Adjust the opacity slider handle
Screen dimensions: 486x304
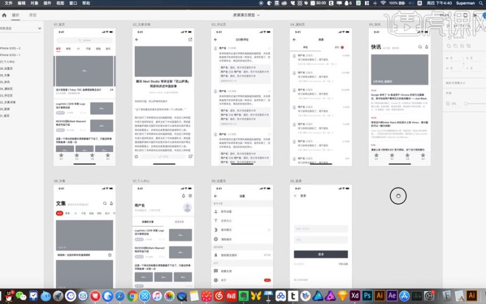tap(465, 103)
